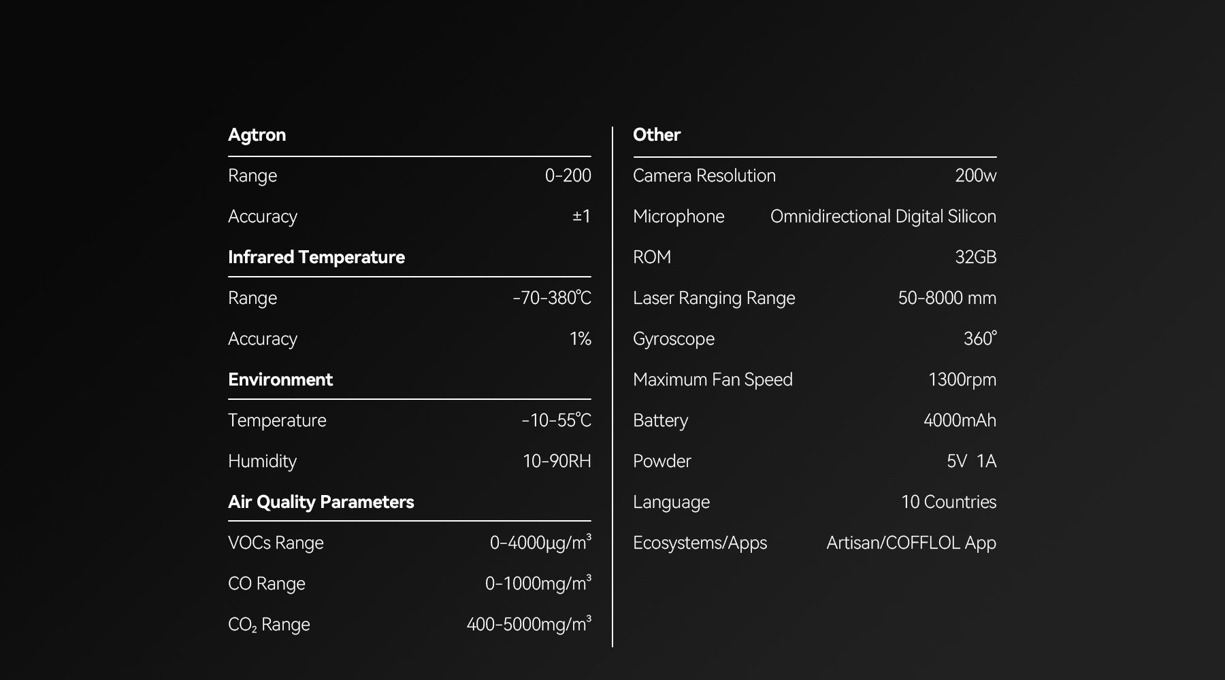The image size is (1225, 680).
Task: Select the Laser Ranging Range label
Action: coord(713,298)
